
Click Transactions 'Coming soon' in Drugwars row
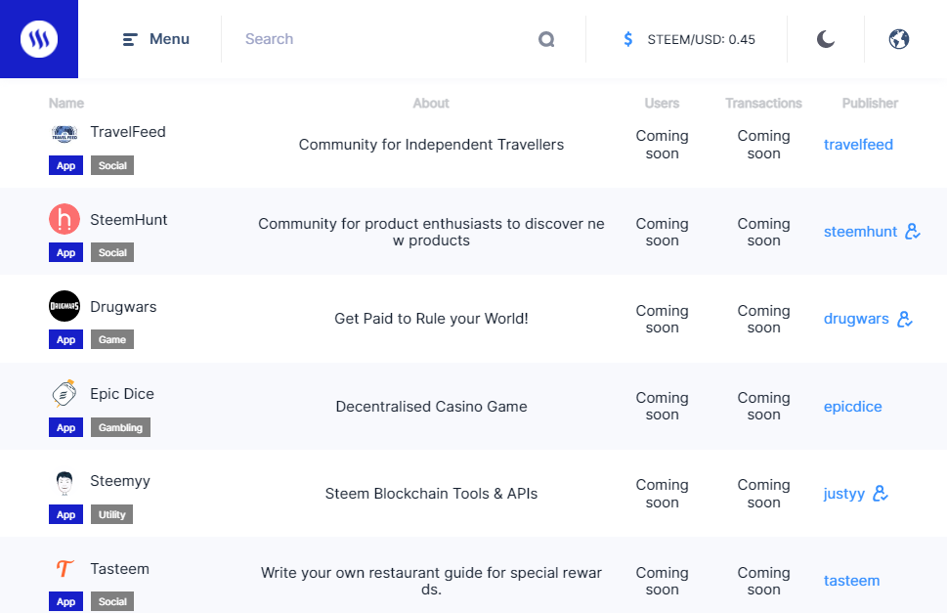tap(763, 319)
